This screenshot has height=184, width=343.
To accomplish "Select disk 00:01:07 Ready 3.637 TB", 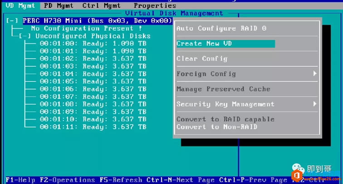I will pyautogui.click(x=93, y=97).
